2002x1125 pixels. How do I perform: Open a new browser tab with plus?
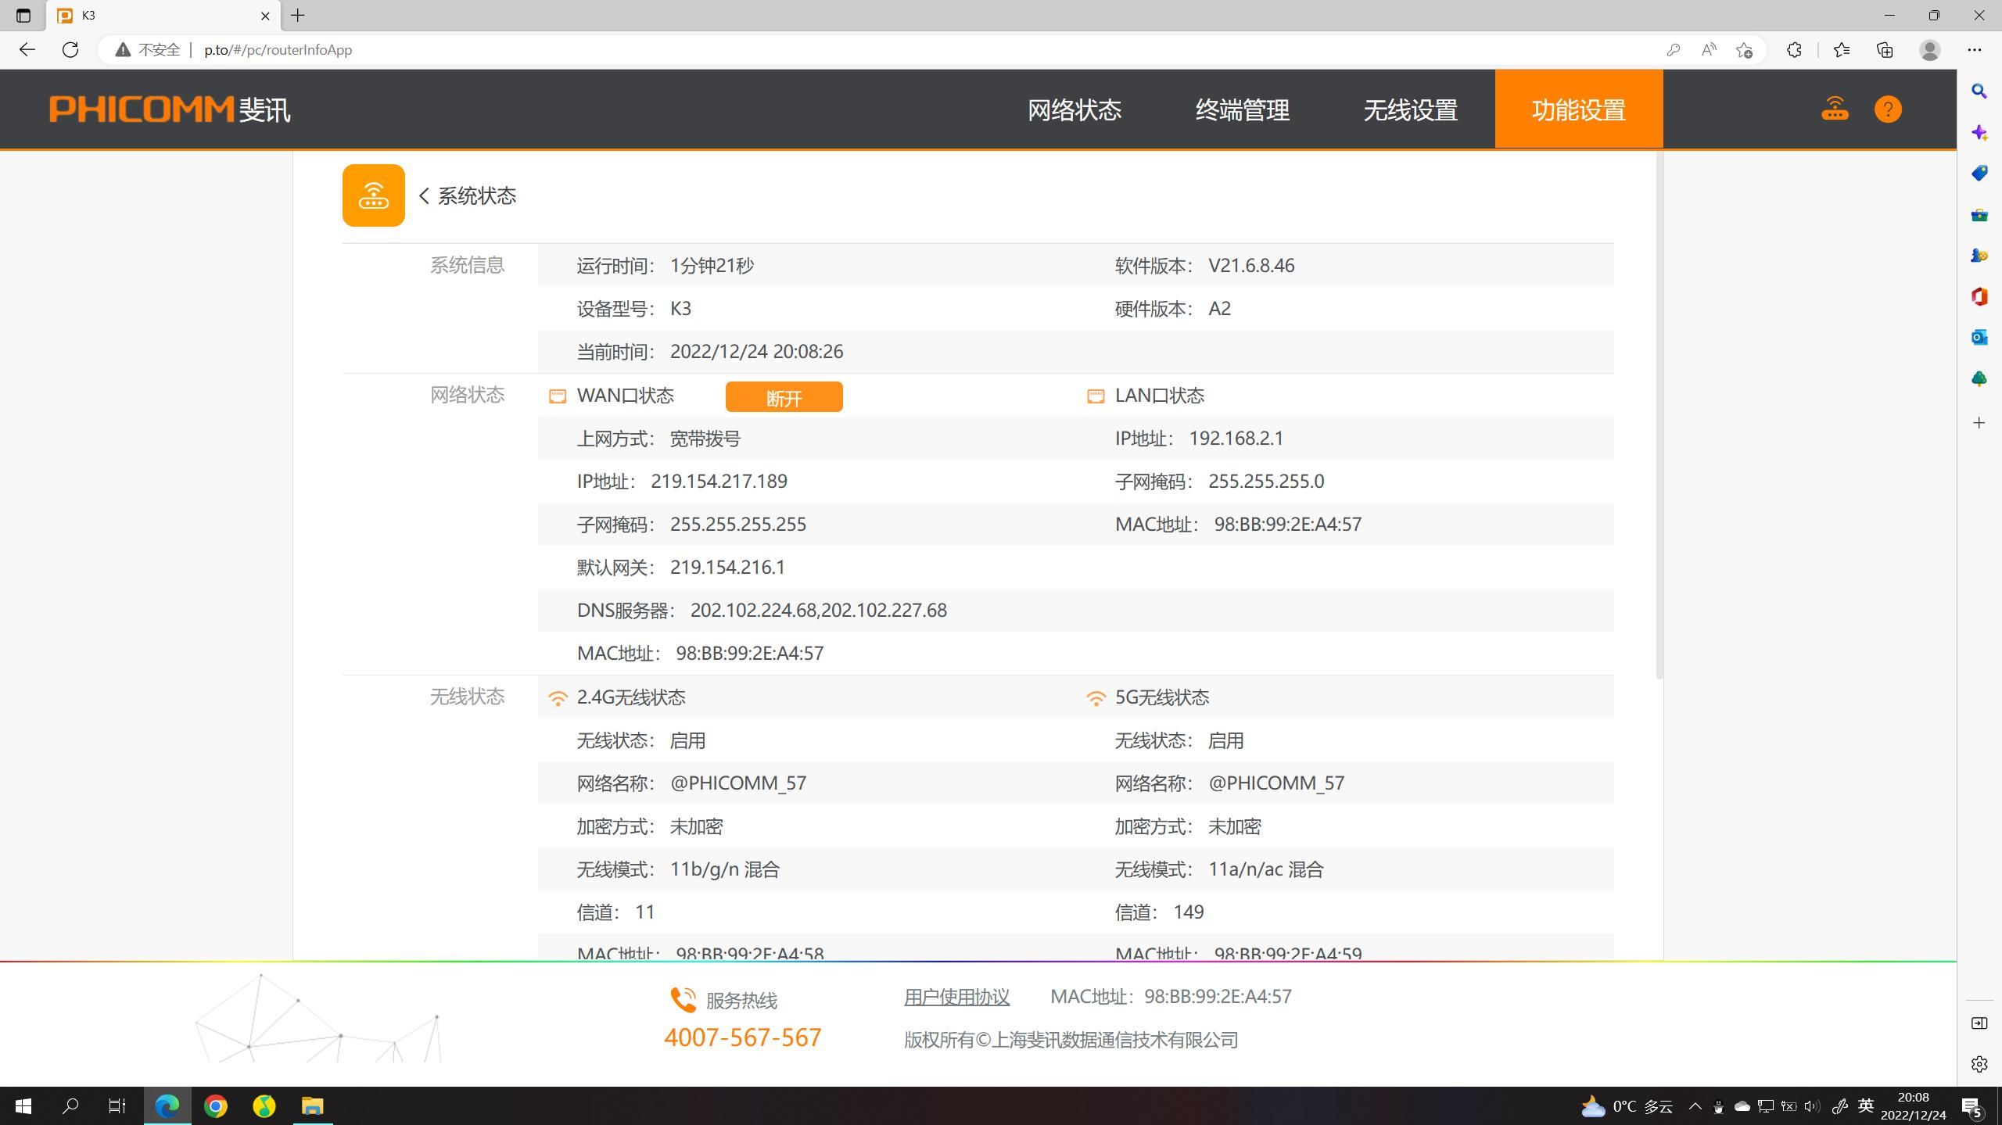click(x=298, y=16)
